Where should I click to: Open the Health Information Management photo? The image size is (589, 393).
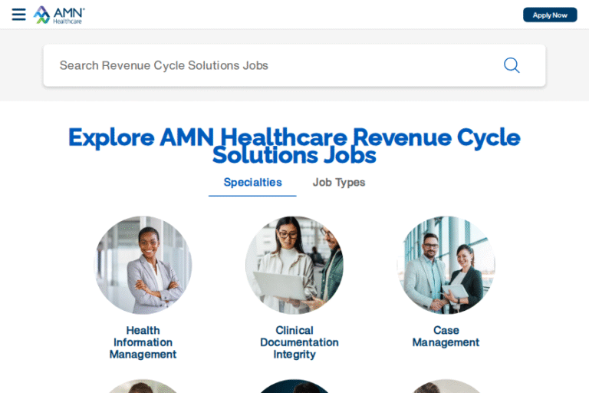tap(143, 265)
